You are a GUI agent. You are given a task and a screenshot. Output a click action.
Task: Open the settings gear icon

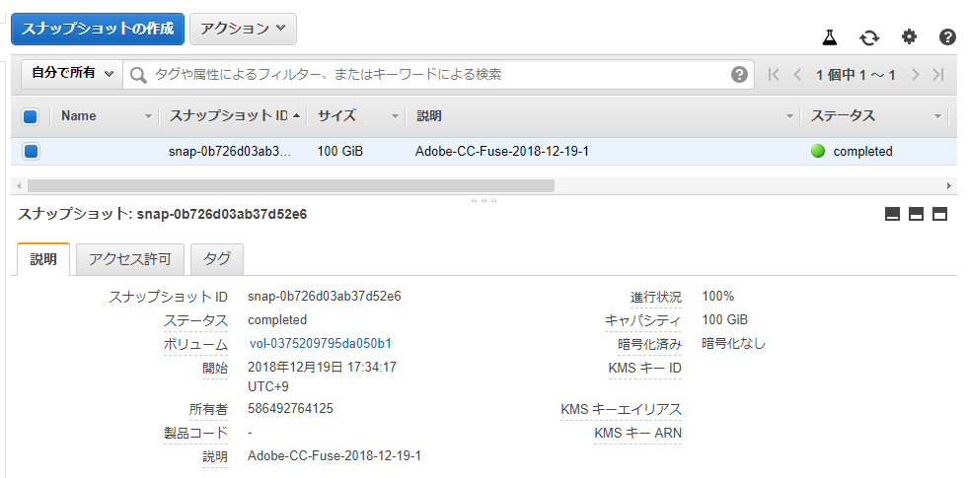(x=910, y=37)
